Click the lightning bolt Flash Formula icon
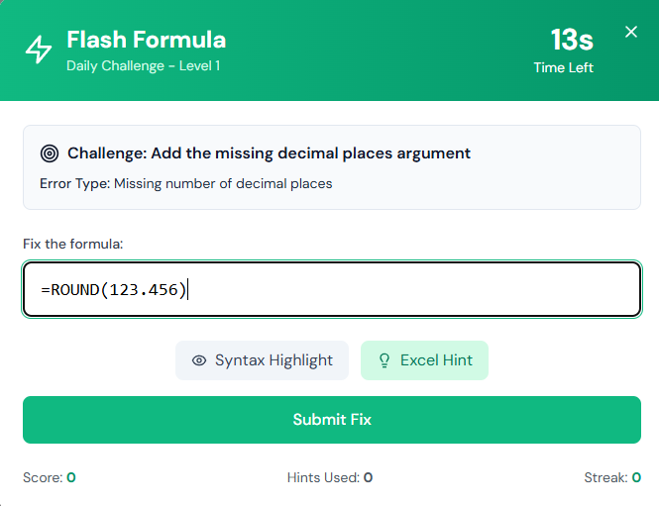The height and width of the screenshot is (506, 659). (39, 50)
